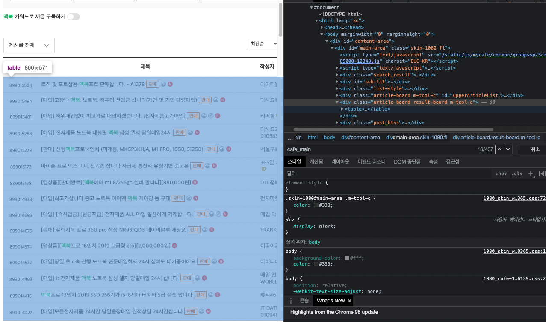Toggle :hov element state panel
Screen dimensions: 546x322
coord(501,173)
